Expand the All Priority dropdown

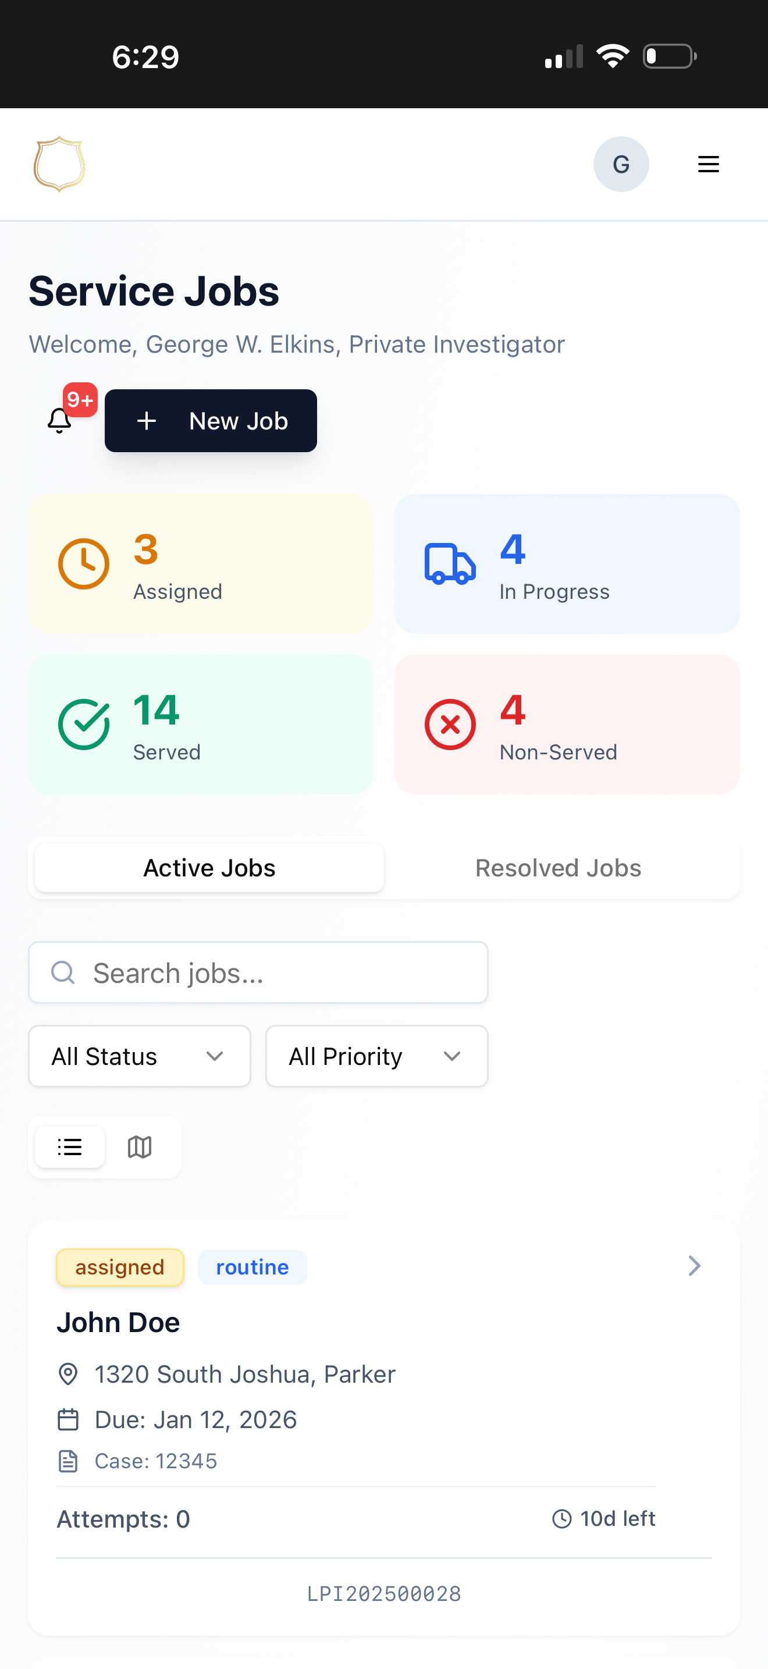point(377,1056)
